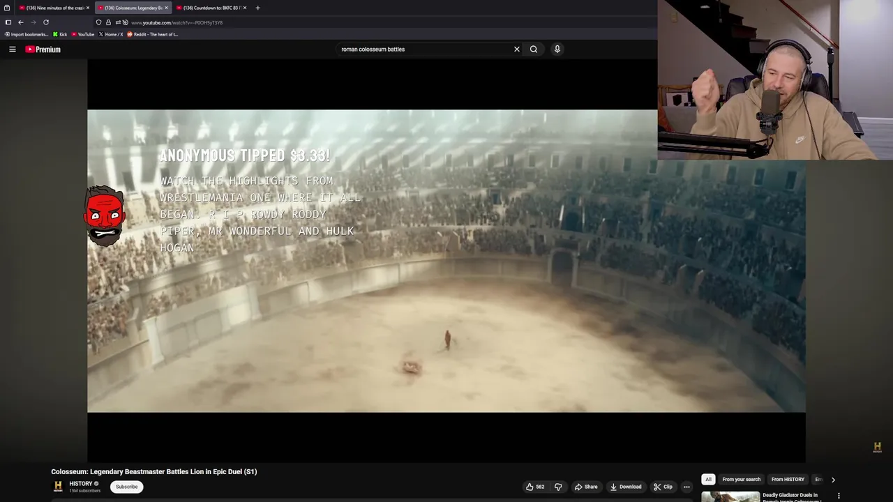Viewport: 893px width, 502px height.
Task: View site padlock security info
Action: [108, 22]
